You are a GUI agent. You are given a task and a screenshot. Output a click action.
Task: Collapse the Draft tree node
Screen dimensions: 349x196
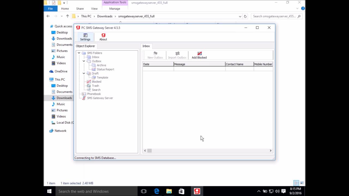point(84,73)
